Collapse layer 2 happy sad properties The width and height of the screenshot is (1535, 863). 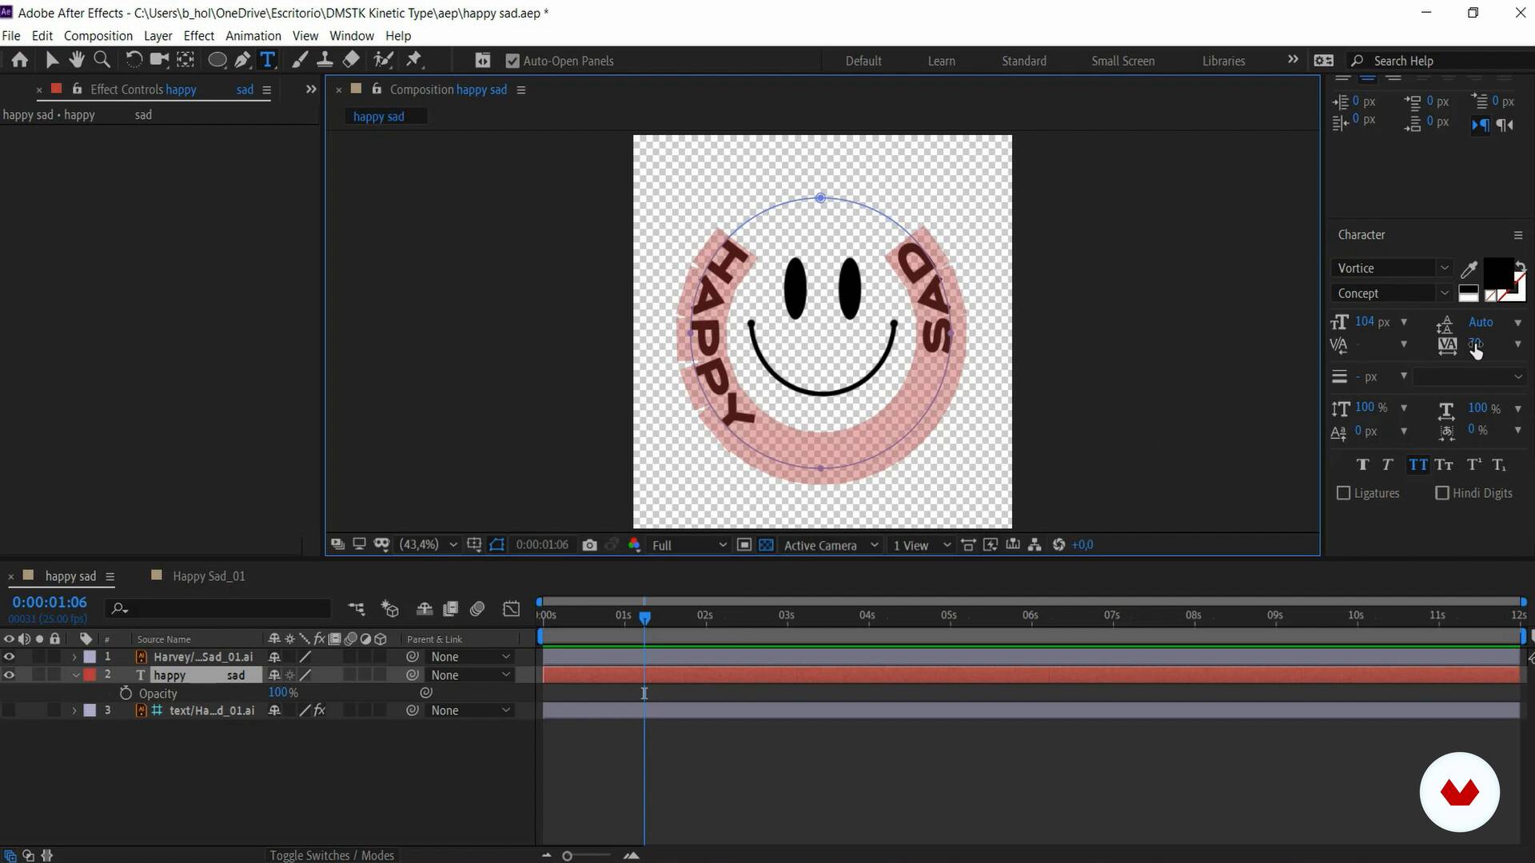pyautogui.click(x=75, y=675)
